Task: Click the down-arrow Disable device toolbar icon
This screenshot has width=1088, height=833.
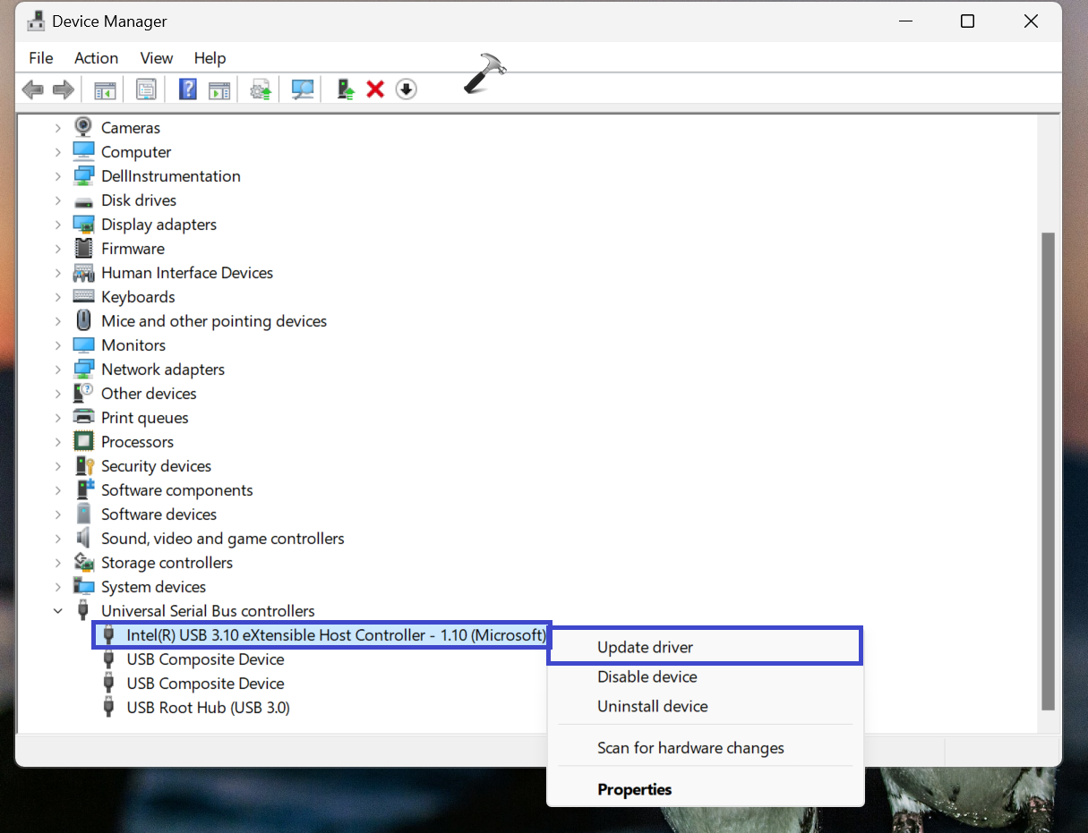Action: (x=407, y=89)
